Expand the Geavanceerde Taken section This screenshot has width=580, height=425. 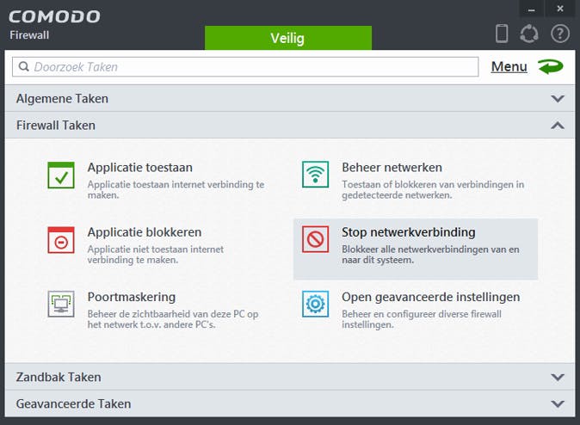(557, 403)
